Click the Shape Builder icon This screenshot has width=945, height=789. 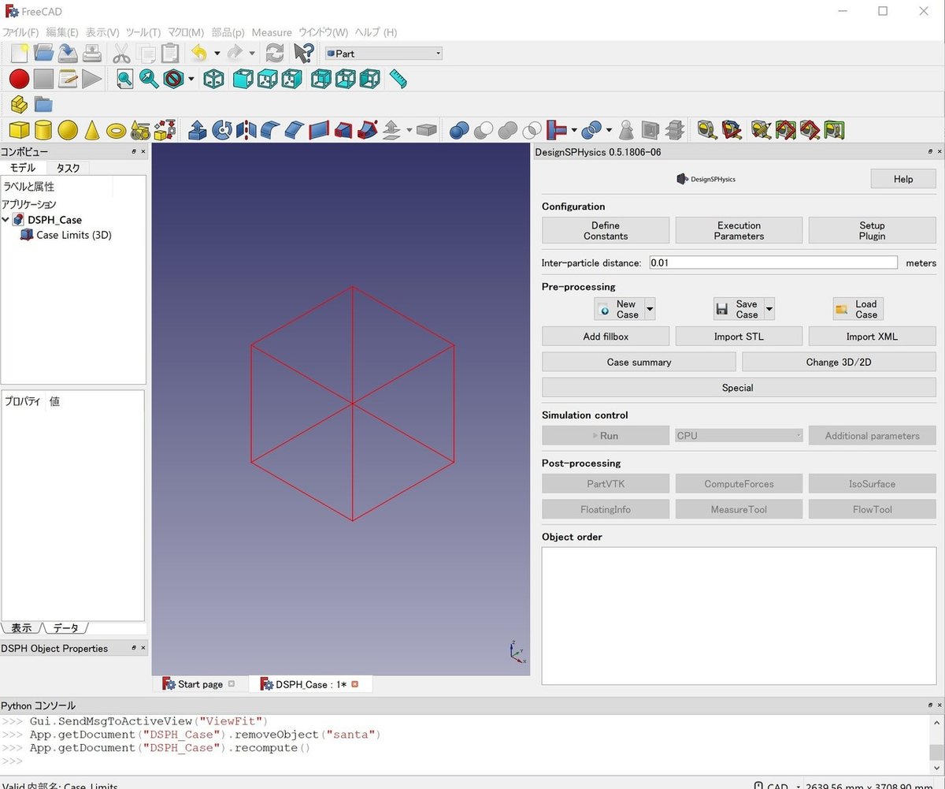coord(165,130)
